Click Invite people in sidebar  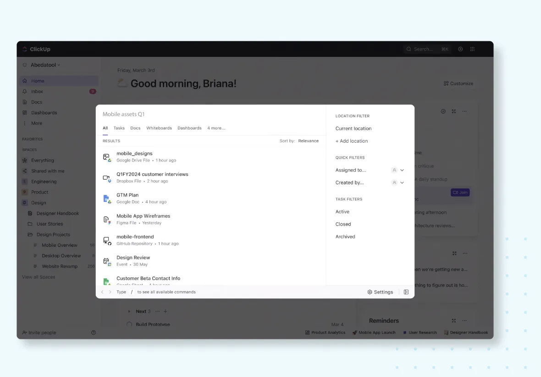pos(39,333)
